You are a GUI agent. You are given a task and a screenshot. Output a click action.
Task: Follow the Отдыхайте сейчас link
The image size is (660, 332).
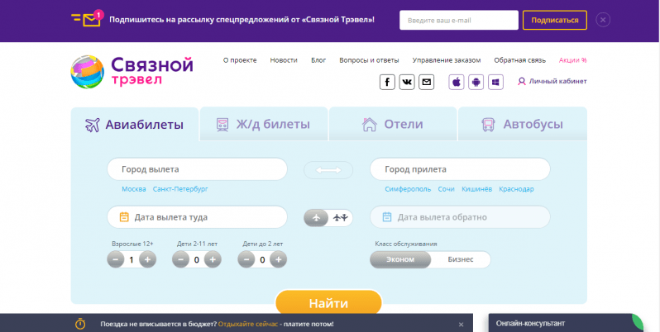[248, 324]
